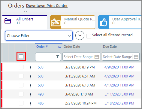Image resolution: width=142 pixels, height=109 pixels.
Task: Open the Downtown Print Center link
Action: (x=47, y=6)
